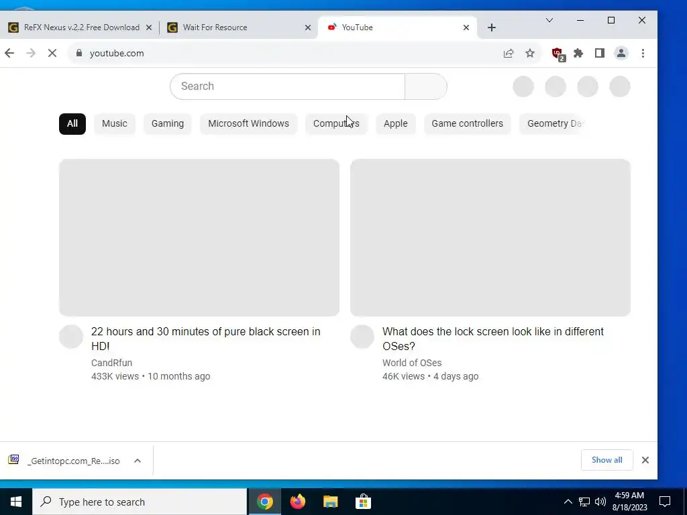Screen dimensions: 687x515
Task: Click the CandRfun channel avatar
Action: [71, 337]
